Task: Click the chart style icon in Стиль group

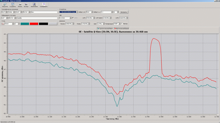Action: click(x=3, y=24)
